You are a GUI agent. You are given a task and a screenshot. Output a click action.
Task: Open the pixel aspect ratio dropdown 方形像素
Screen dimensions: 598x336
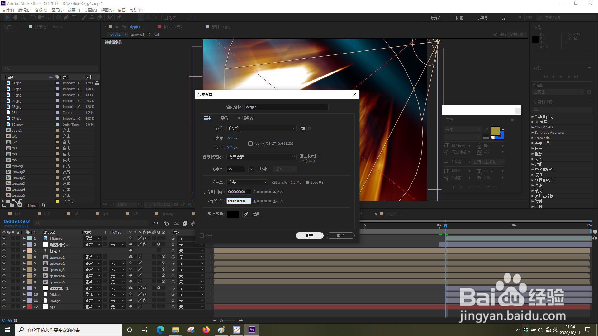(x=262, y=157)
